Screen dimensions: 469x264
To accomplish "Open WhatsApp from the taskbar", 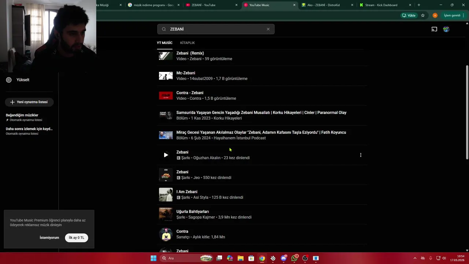I will coord(295,258).
